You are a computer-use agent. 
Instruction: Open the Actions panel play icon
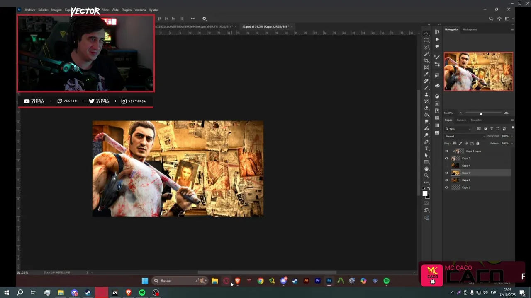[x=437, y=39]
